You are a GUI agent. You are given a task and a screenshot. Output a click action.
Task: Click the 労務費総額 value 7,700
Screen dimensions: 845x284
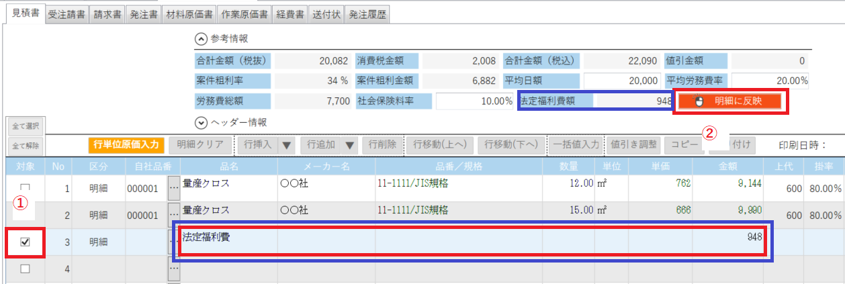click(312, 101)
